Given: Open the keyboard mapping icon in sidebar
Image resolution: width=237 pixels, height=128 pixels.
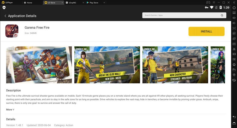Looking at the screenshot, I should tap(234, 13).
